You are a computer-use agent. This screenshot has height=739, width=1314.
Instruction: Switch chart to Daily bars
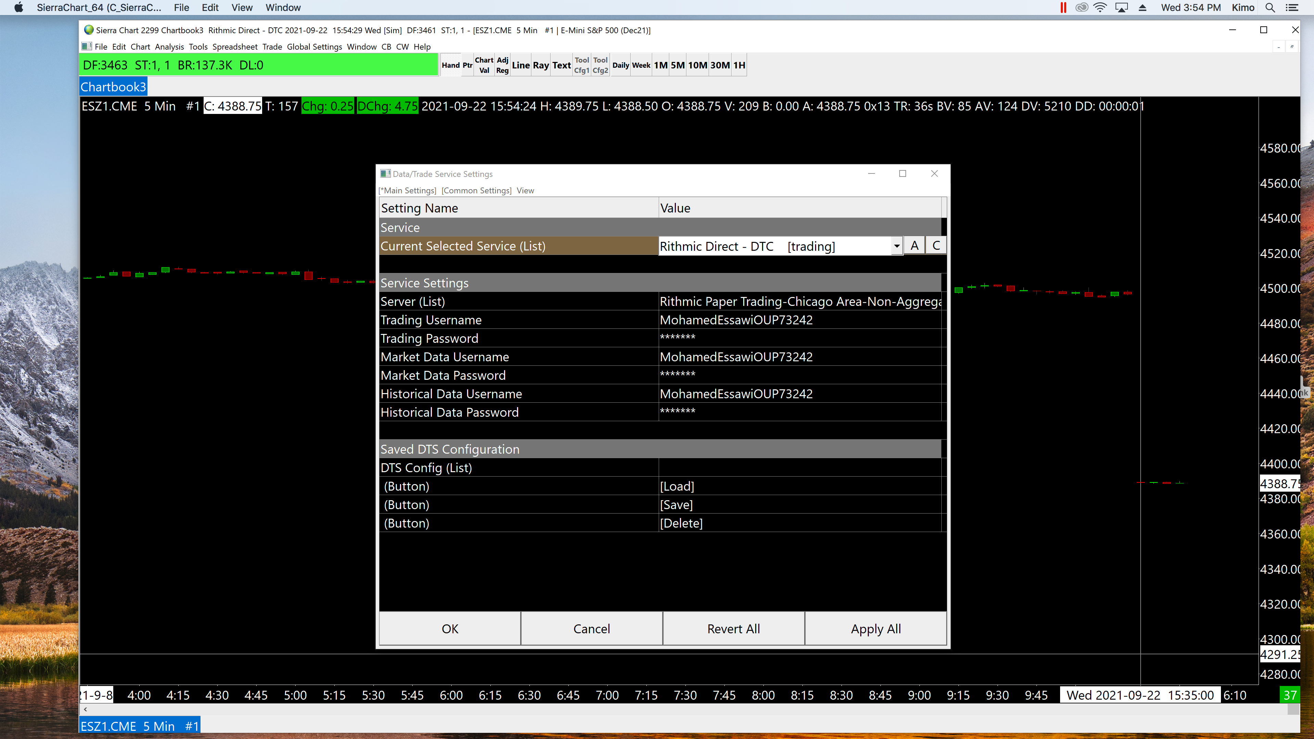tap(620, 65)
